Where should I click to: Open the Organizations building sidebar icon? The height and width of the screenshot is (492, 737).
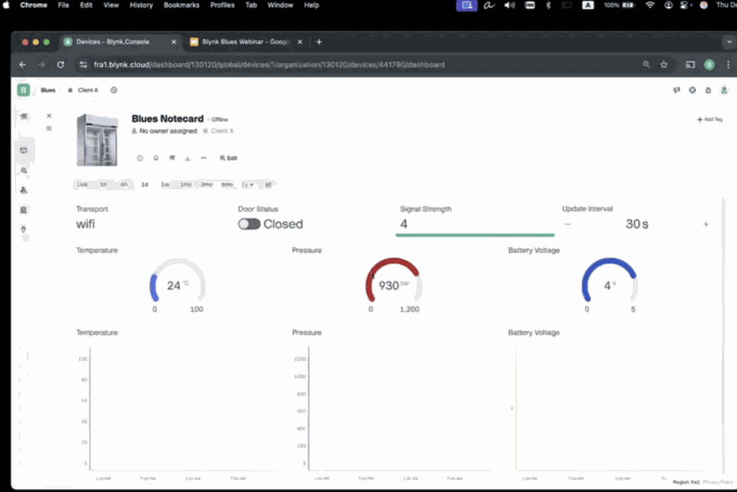click(23, 210)
